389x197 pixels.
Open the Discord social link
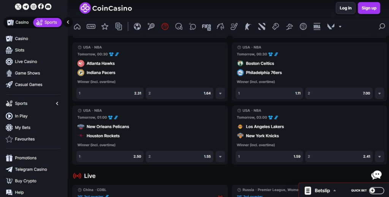(x=48, y=7)
